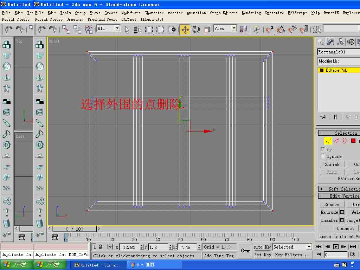Activate the Select and Move tool

(x=185, y=30)
